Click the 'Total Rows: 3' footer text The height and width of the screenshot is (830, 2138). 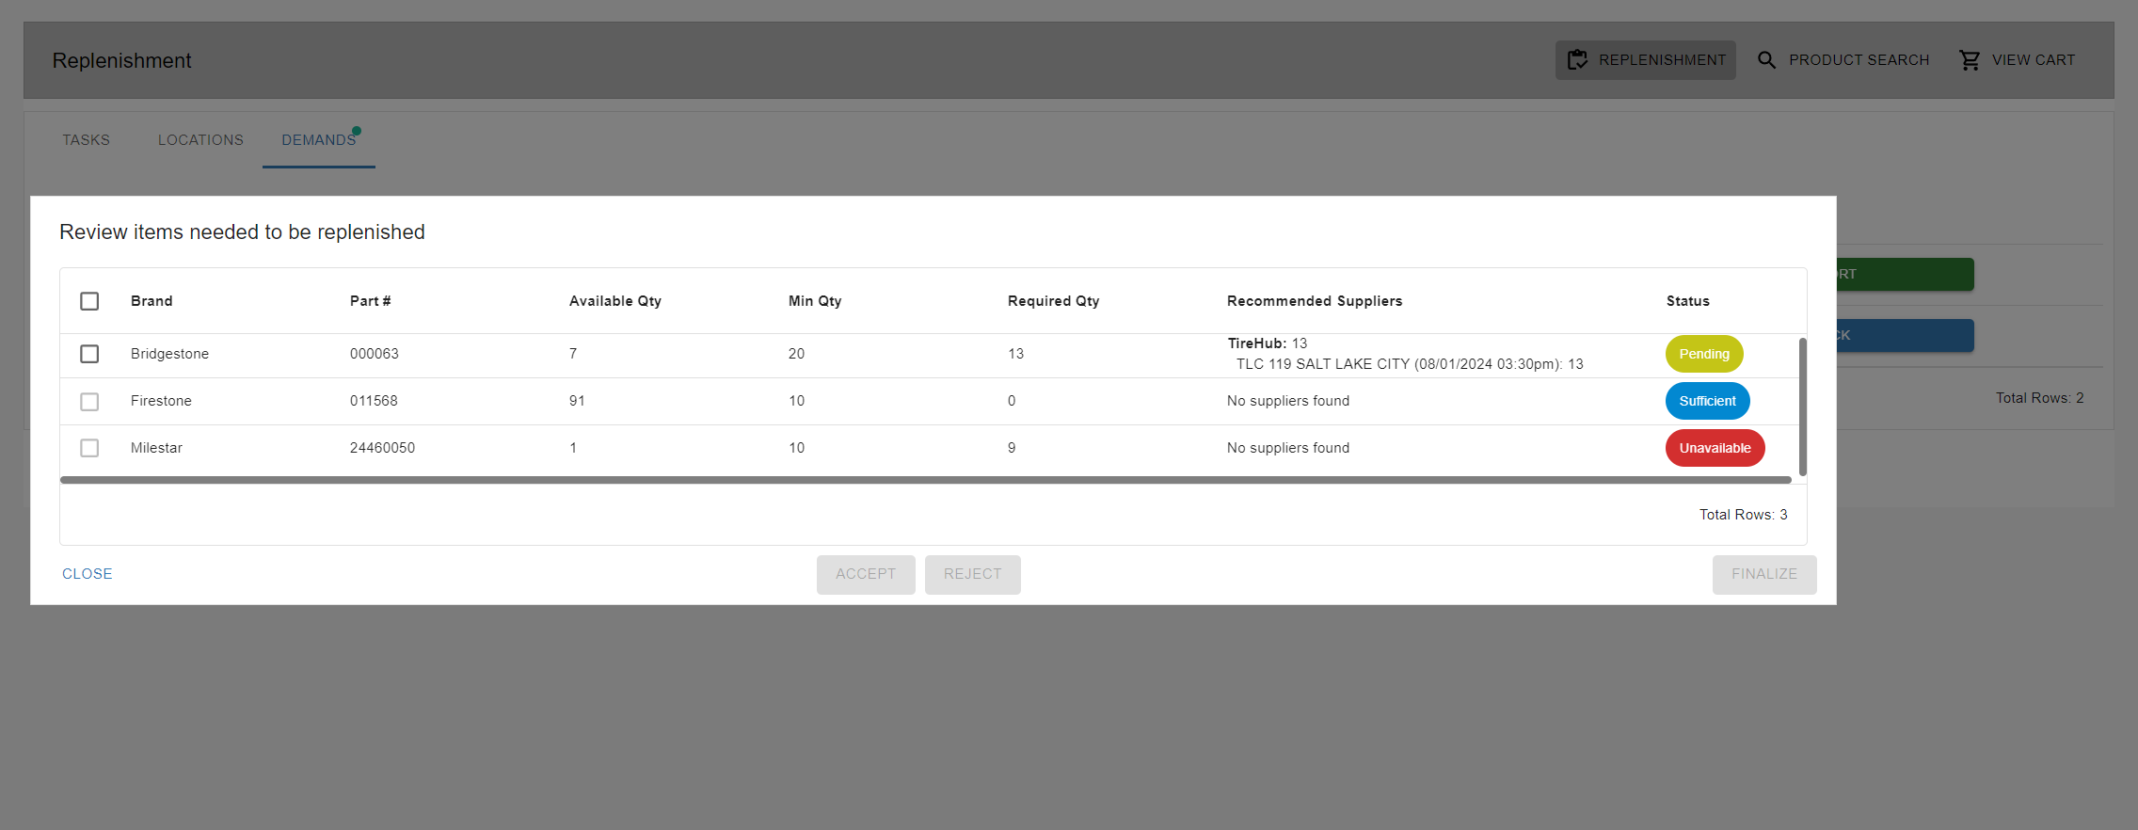pyautogui.click(x=1743, y=515)
